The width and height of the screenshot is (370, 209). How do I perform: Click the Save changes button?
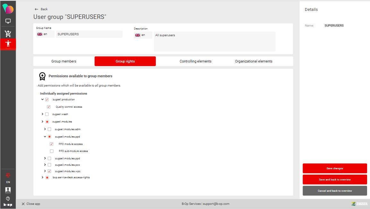[335, 168]
